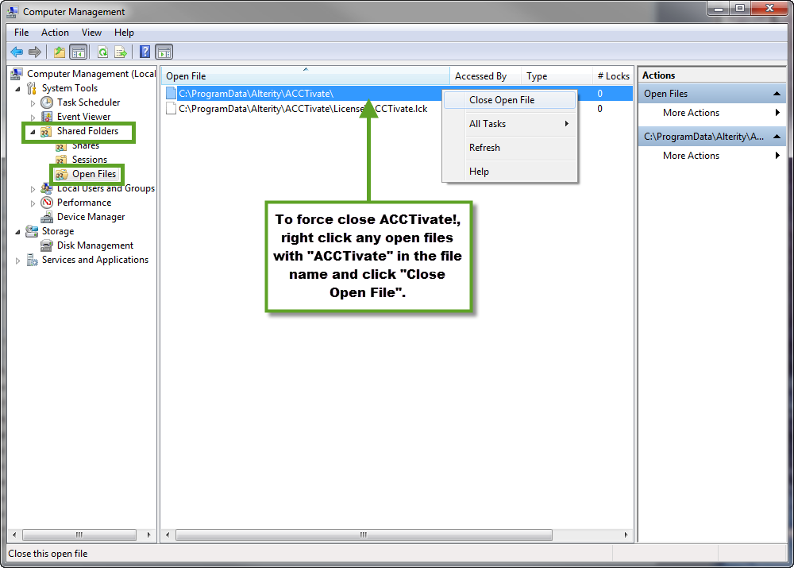Open the File menu
Viewport: 794px width, 568px height.
click(21, 33)
